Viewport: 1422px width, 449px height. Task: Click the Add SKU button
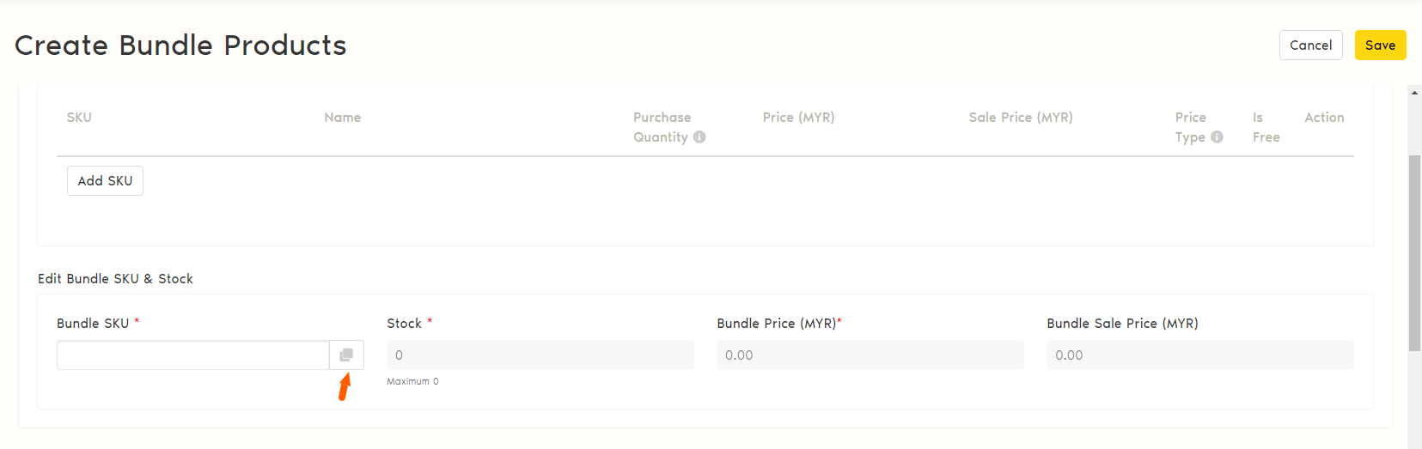tap(105, 181)
